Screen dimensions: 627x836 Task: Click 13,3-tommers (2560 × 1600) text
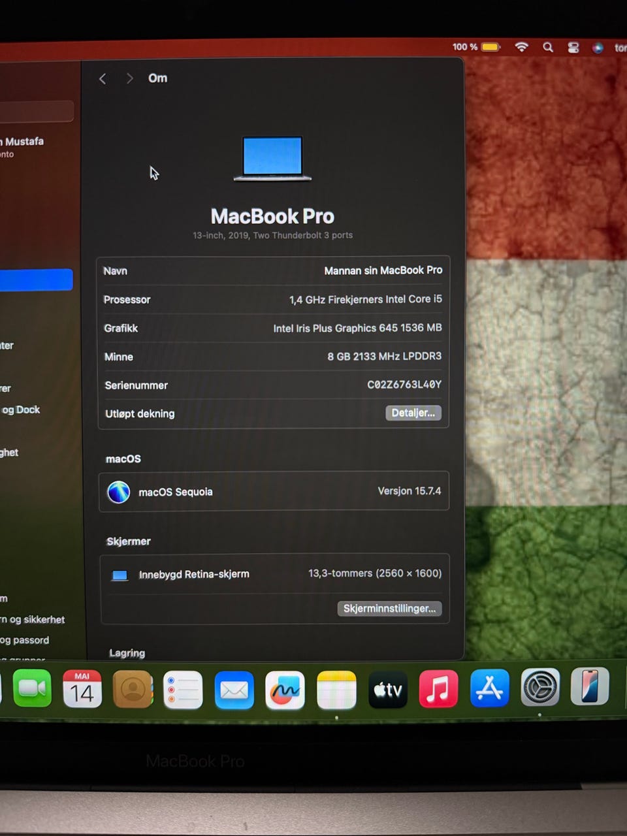[x=375, y=573]
